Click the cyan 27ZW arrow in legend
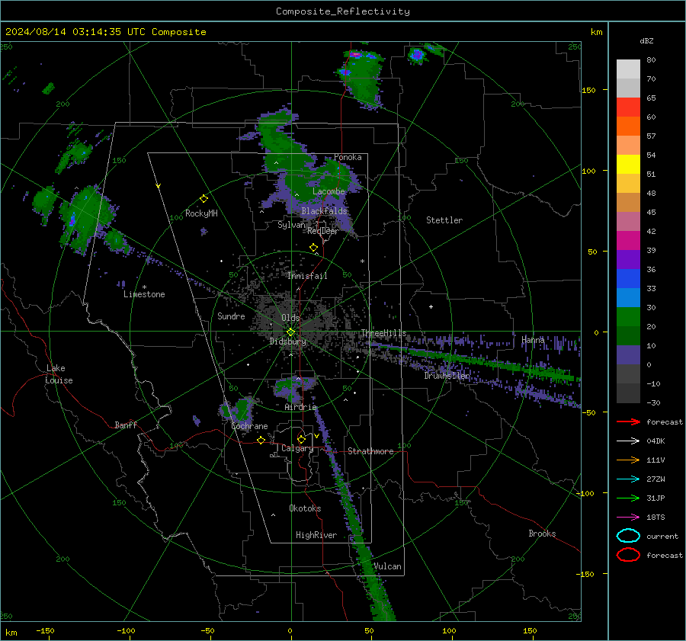 click(628, 479)
